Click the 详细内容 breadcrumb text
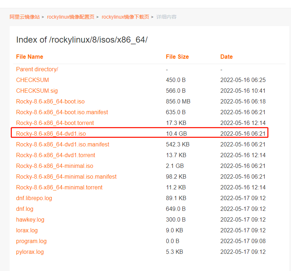 coord(166,17)
